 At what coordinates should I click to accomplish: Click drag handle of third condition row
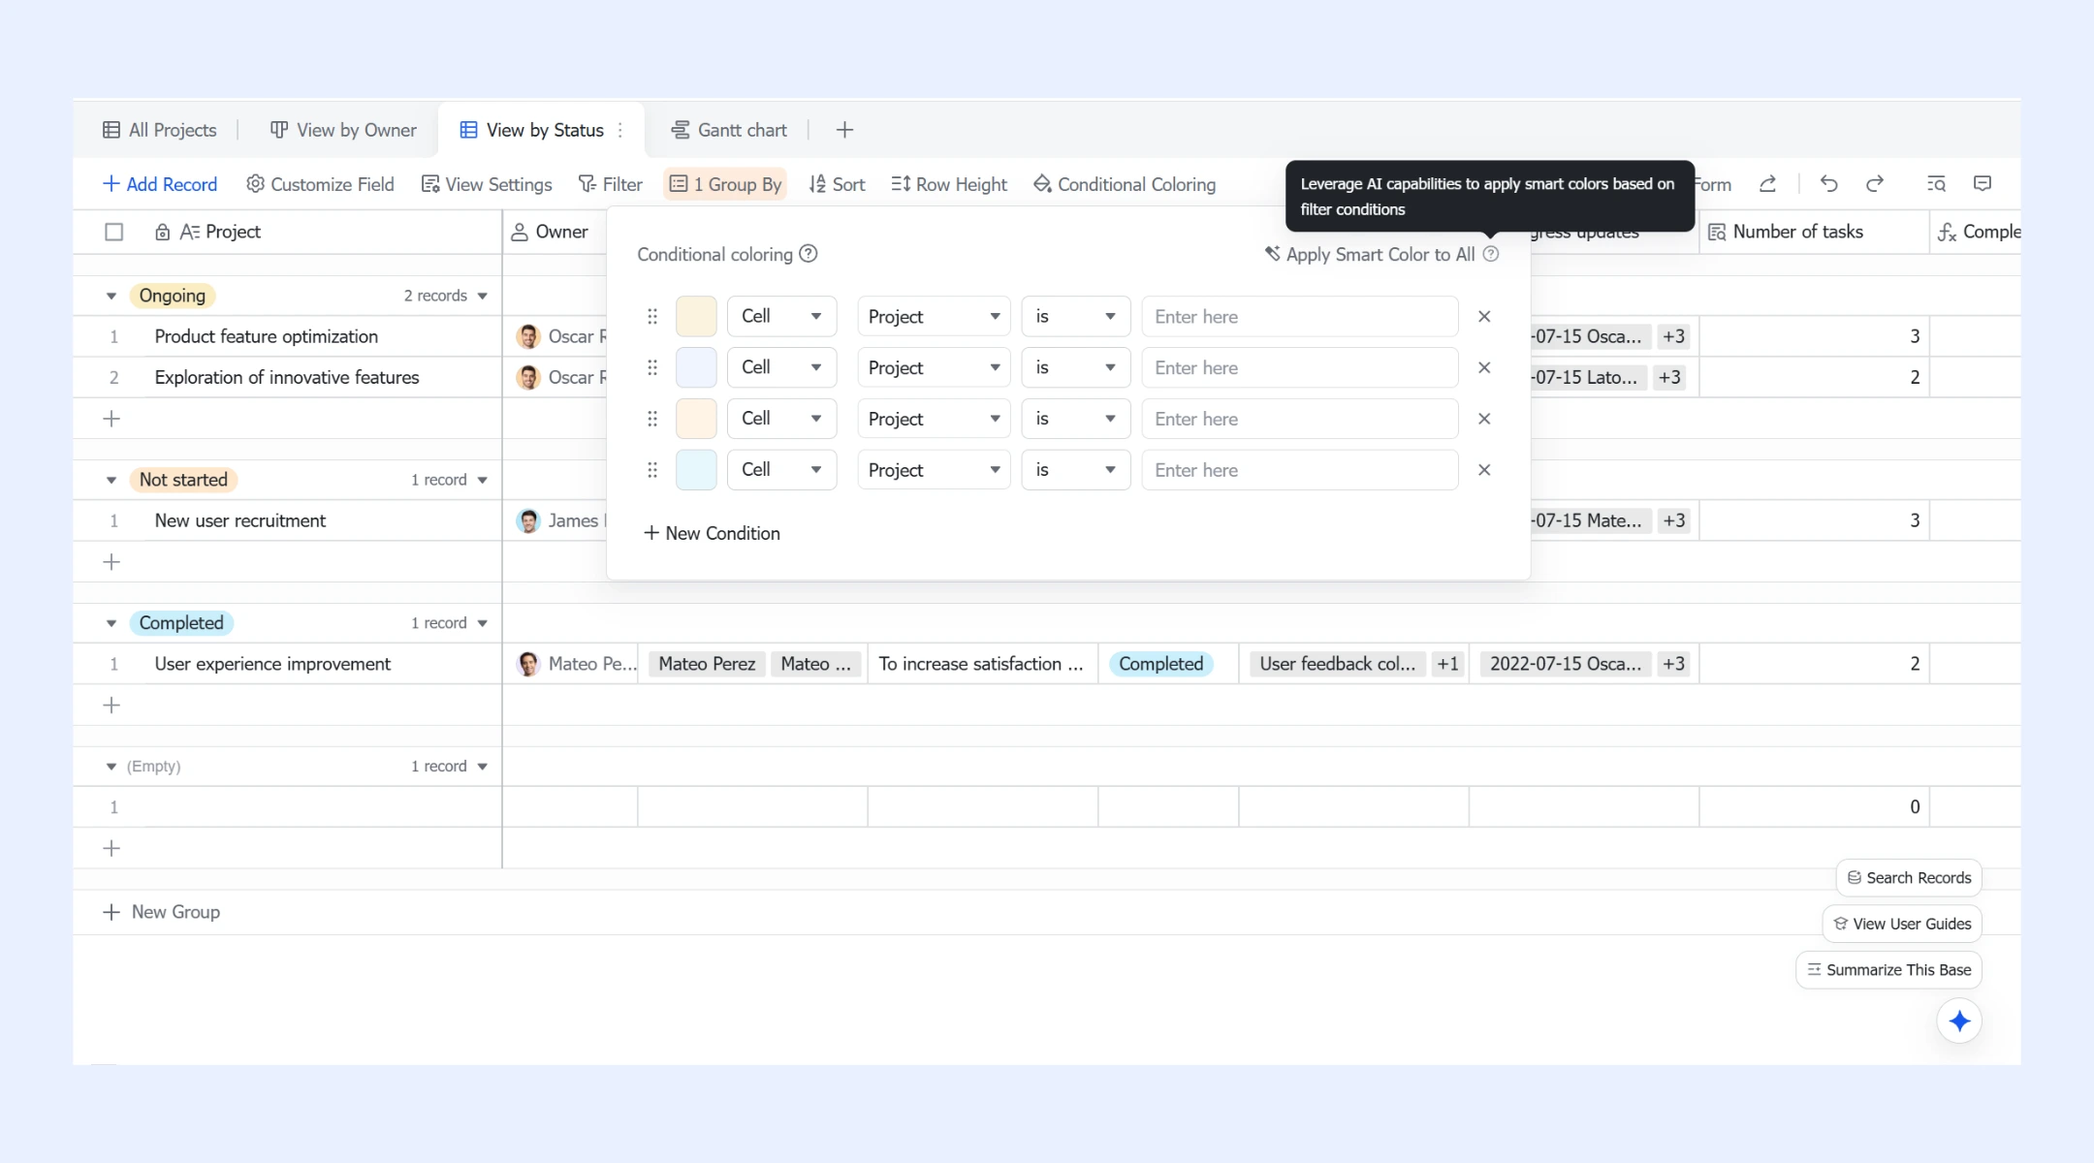coord(652,419)
